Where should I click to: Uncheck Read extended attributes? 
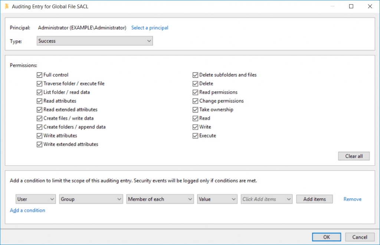click(x=39, y=110)
